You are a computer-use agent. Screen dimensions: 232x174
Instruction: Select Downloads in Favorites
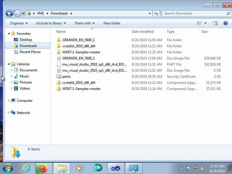[x=28, y=46]
